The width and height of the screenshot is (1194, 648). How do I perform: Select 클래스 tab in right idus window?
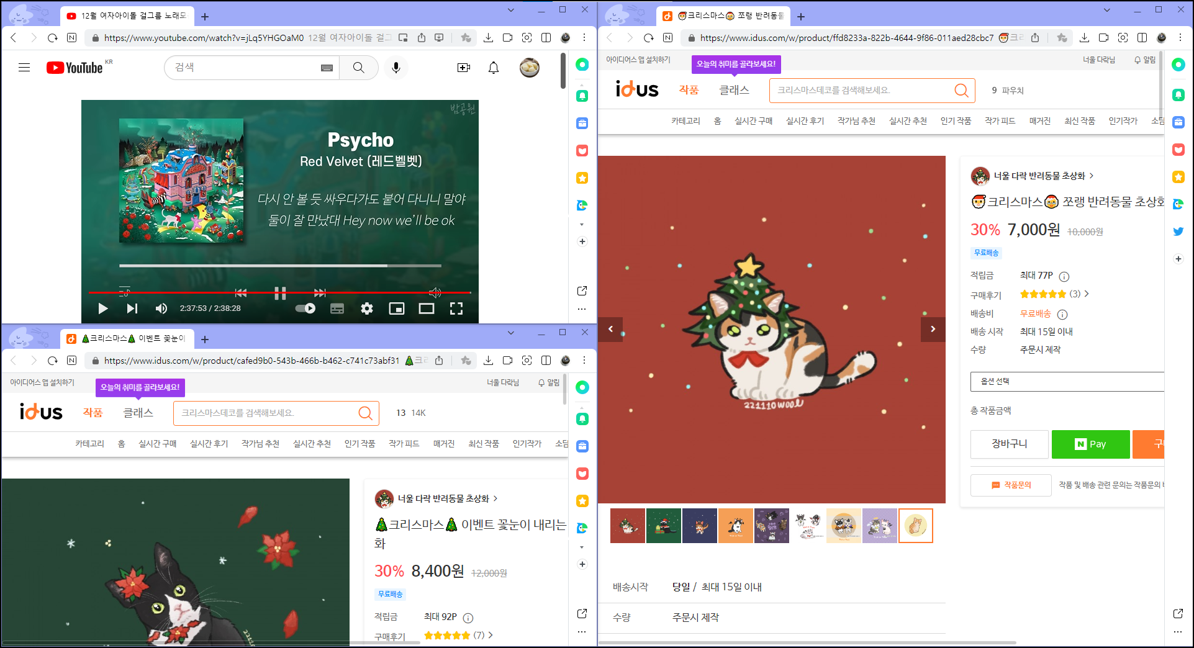pyautogui.click(x=734, y=90)
